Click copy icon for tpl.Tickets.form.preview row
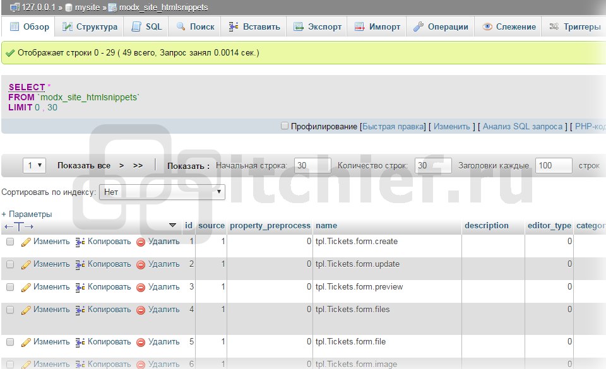Screen dimensions: 606x369 [80, 288]
